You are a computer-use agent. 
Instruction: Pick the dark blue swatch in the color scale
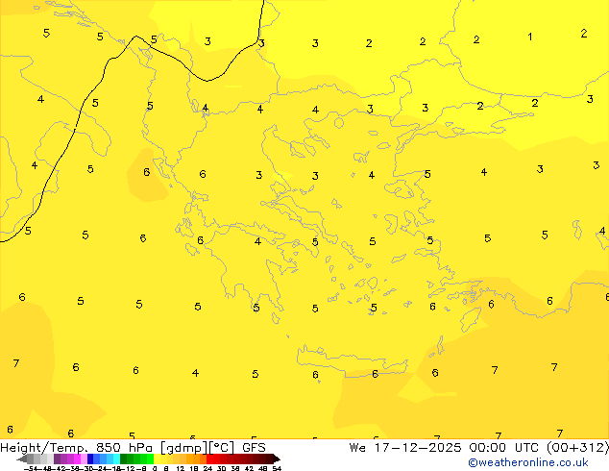pyautogui.click(x=90, y=459)
